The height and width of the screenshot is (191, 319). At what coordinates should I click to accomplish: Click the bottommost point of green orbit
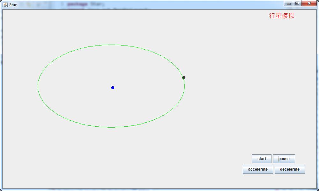click(x=111, y=127)
